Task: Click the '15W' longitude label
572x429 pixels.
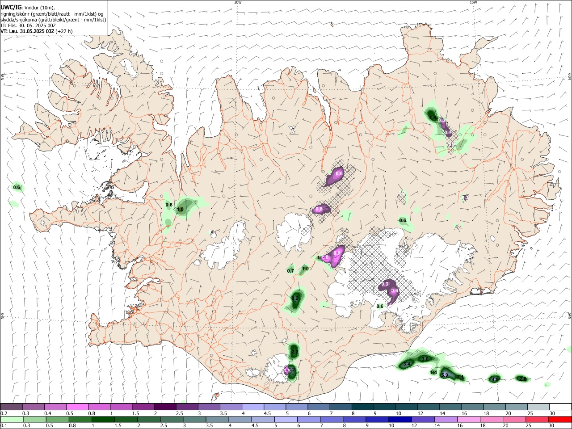Action: [473, 2]
